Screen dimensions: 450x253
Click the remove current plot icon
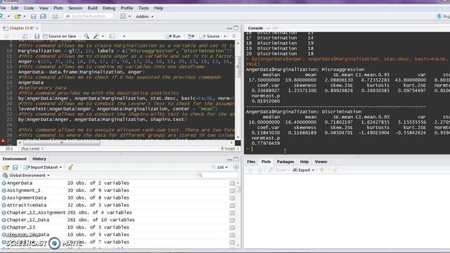click(x=322, y=170)
